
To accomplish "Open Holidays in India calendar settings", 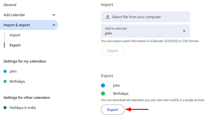I will 23,108.
